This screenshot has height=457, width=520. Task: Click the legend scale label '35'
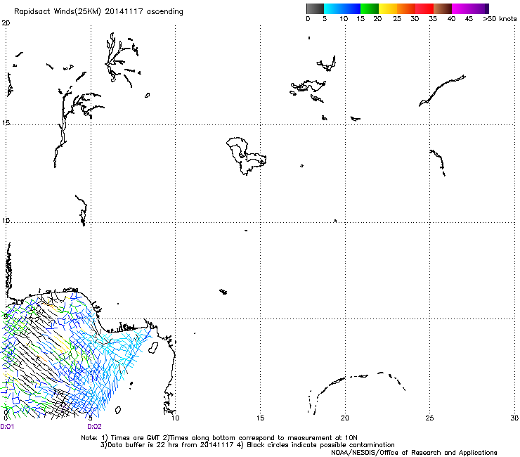tap(433, 19)
